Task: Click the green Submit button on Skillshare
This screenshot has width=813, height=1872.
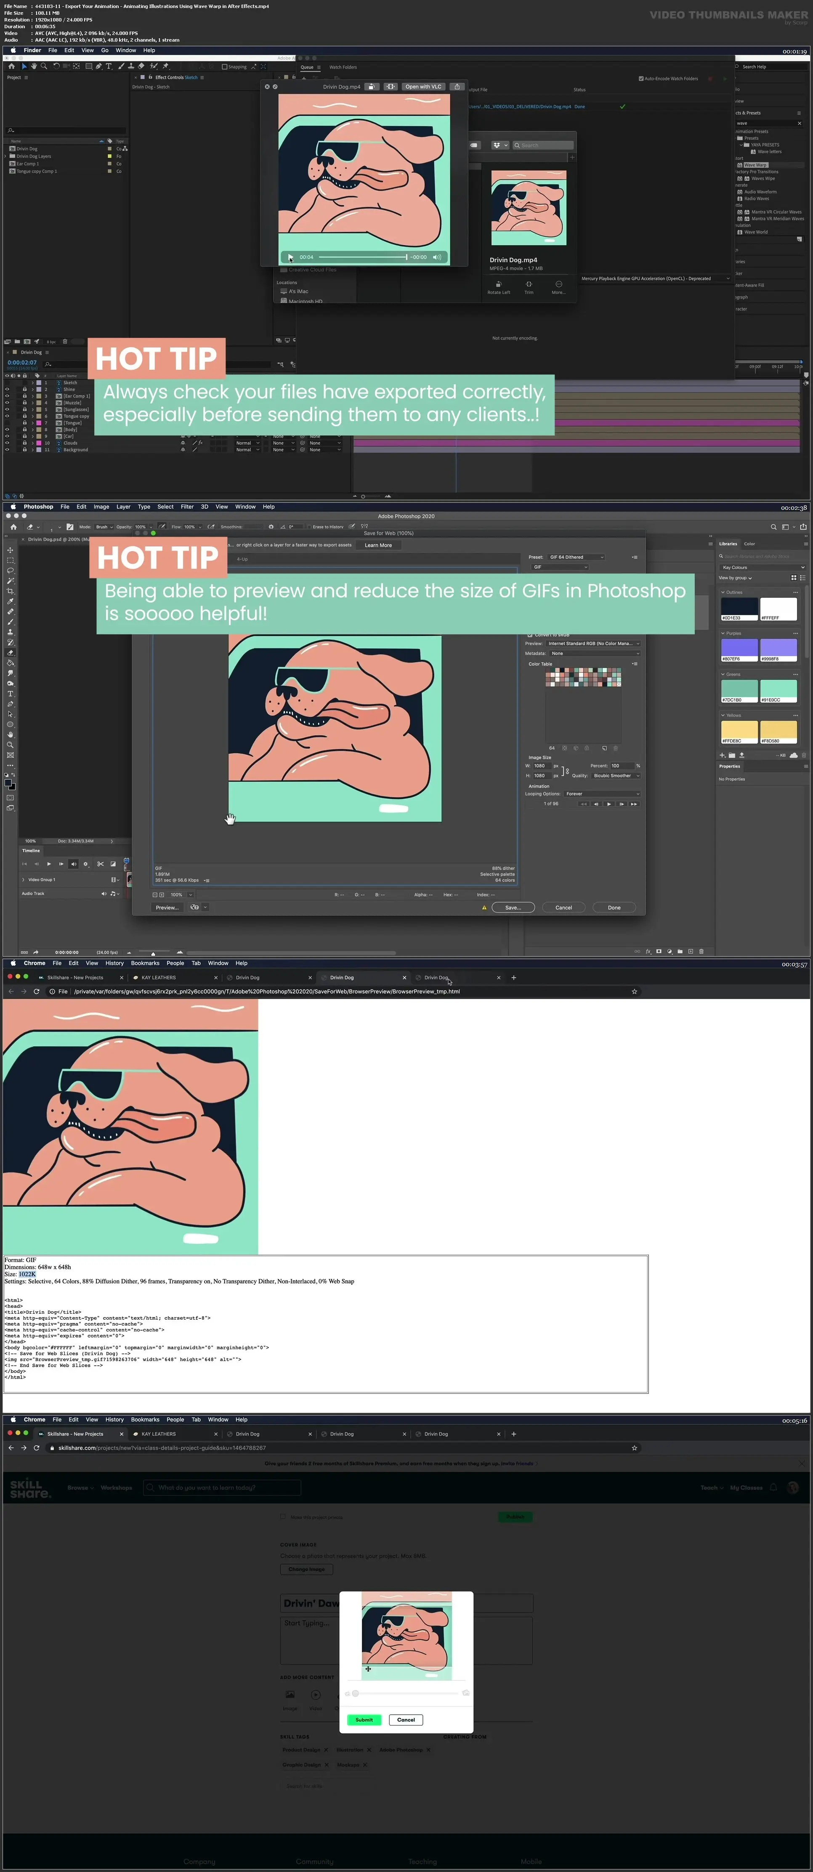Action: [364, 1719]
